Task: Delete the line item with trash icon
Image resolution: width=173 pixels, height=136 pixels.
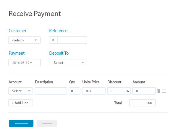Action: [159, 91]
